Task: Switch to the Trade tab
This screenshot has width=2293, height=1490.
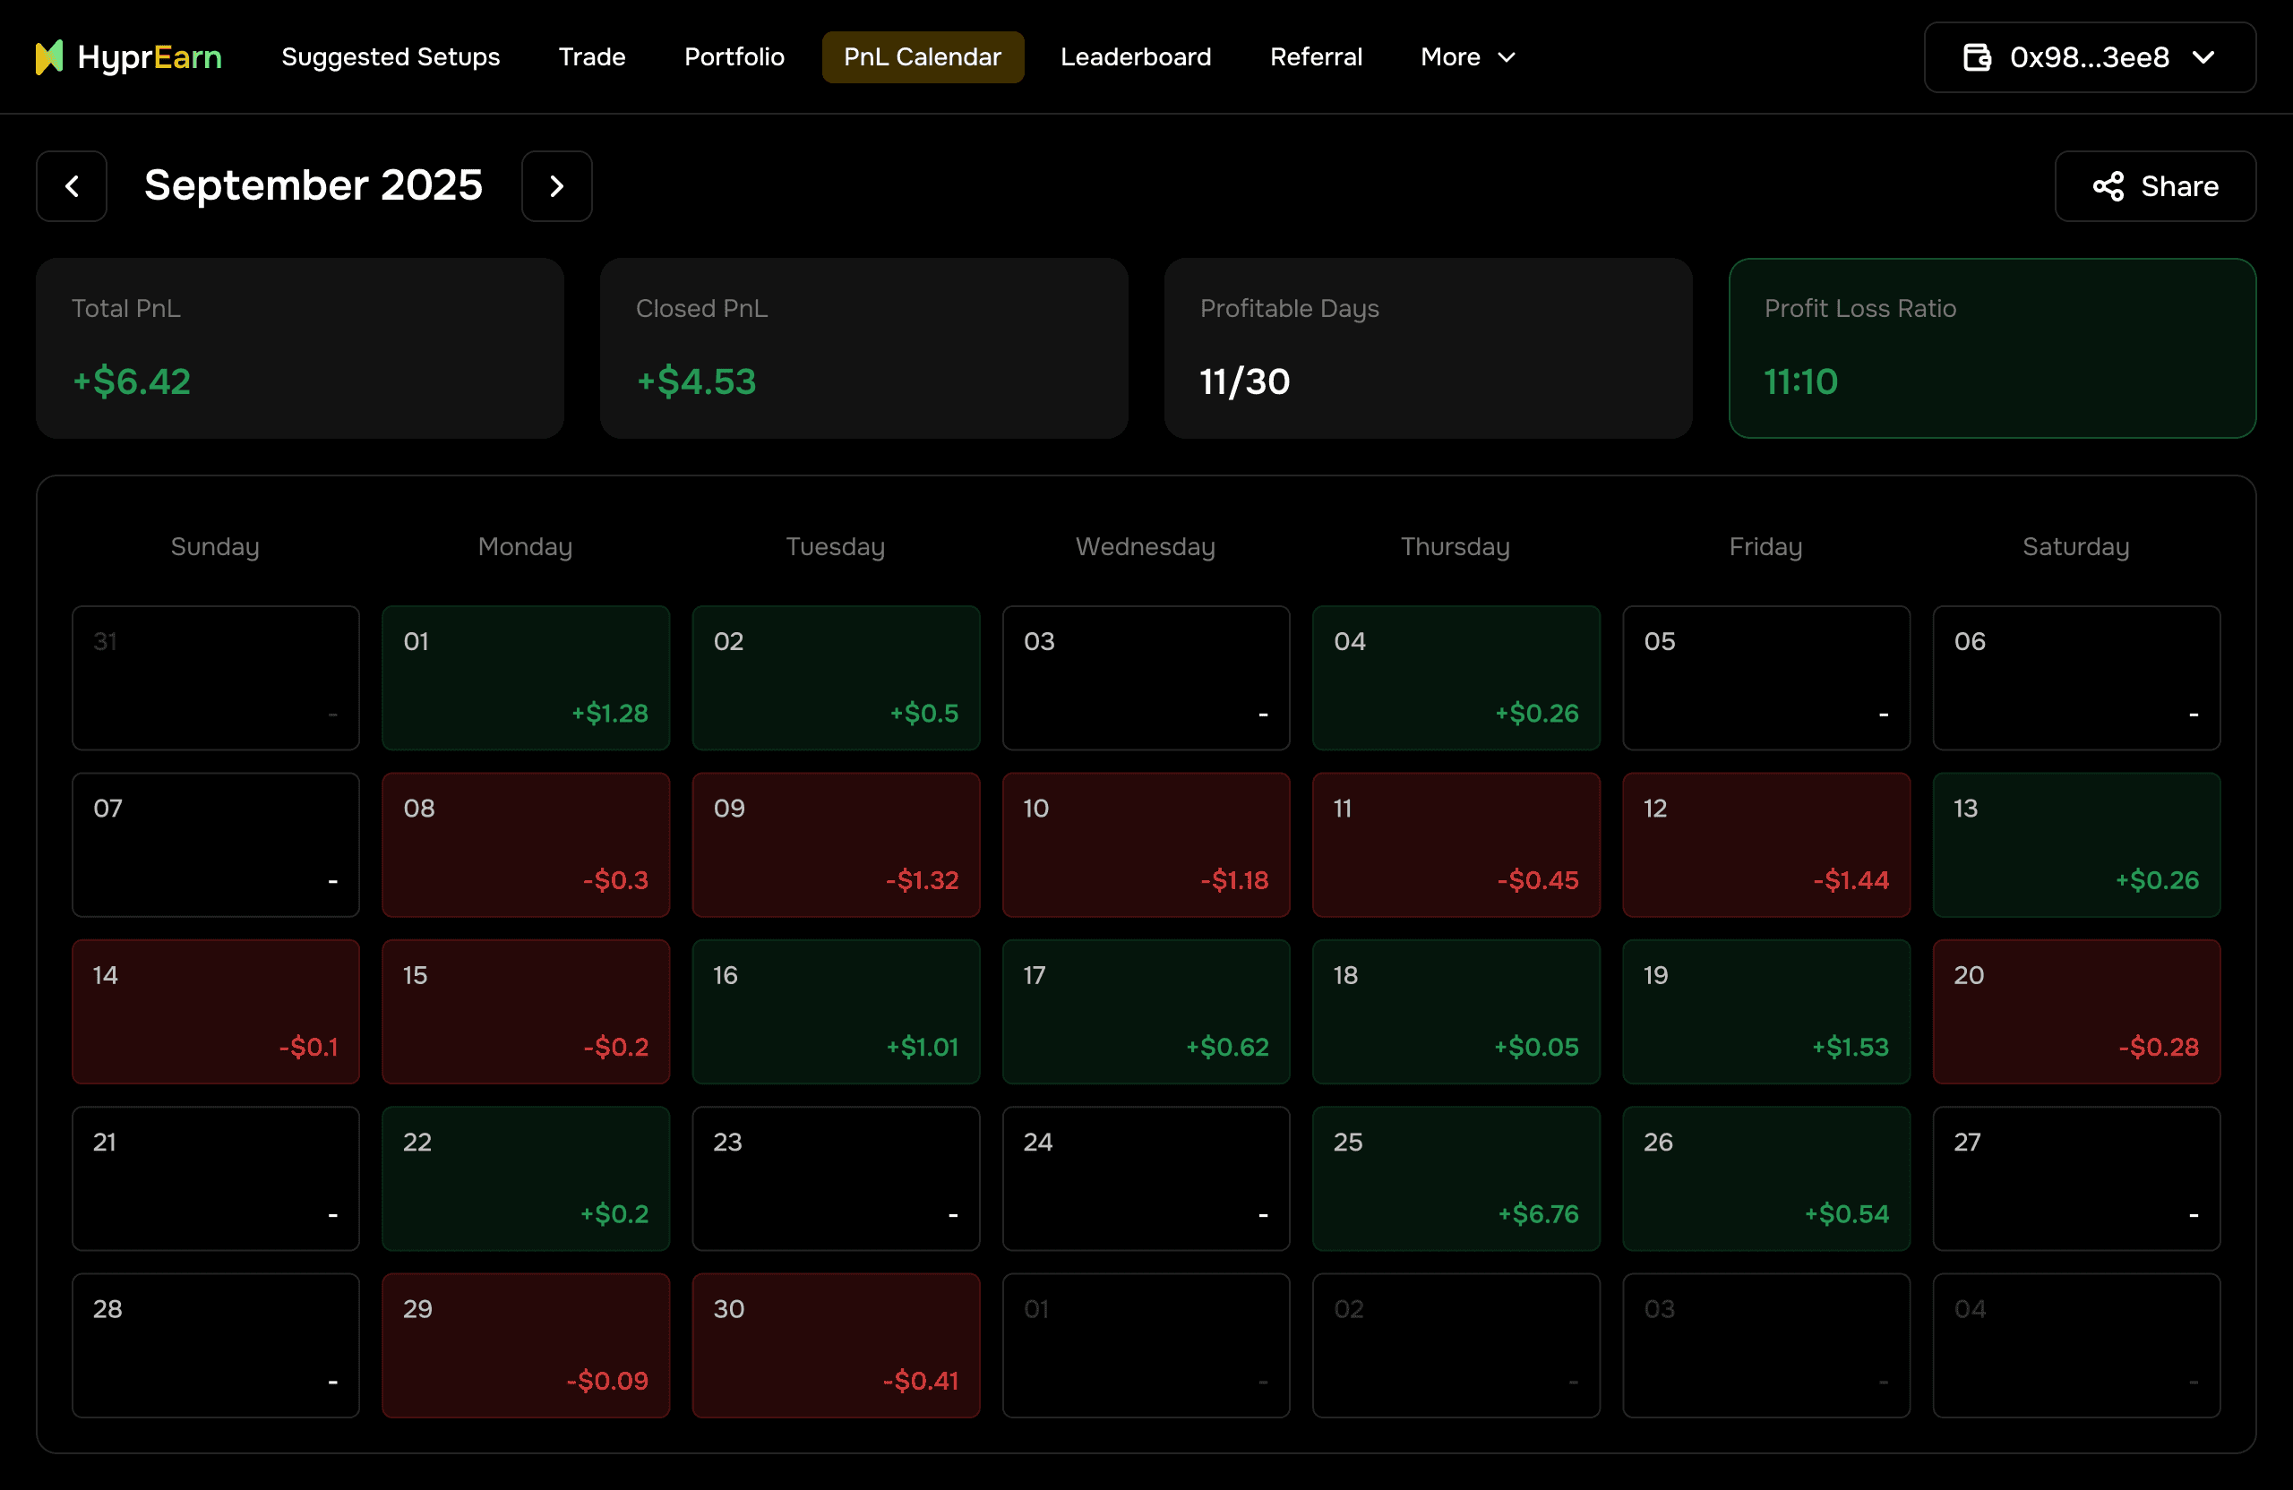Action: tap(591, 56)
